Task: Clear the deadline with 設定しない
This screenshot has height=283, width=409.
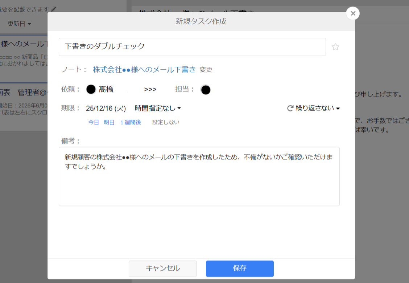Action: pos(165,122)
